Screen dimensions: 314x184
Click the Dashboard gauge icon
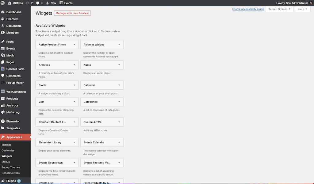click(x=3, y=12)
